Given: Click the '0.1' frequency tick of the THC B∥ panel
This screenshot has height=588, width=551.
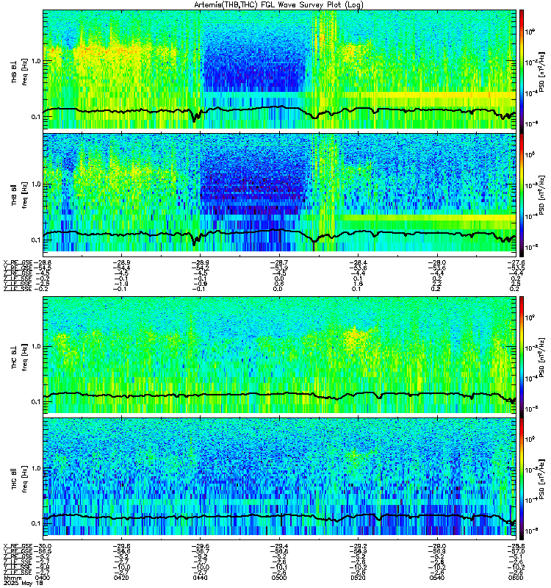Looking at the screenshot, I should 35,523.
